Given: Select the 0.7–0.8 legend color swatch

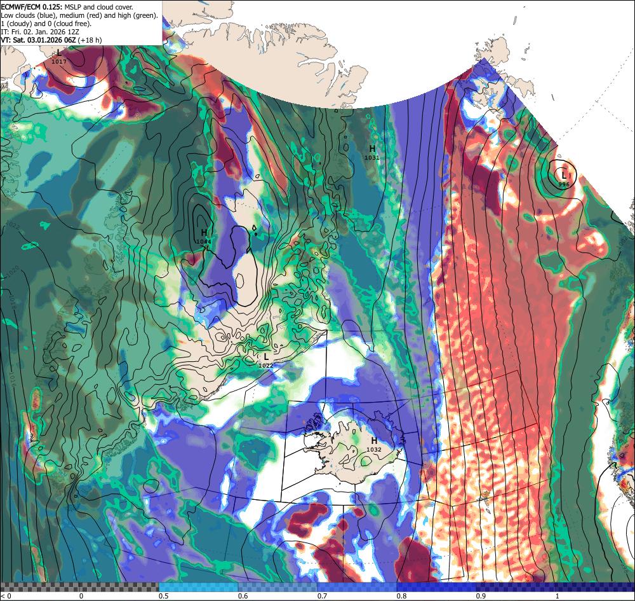Looking at the screenshot, I should (357, 587).
